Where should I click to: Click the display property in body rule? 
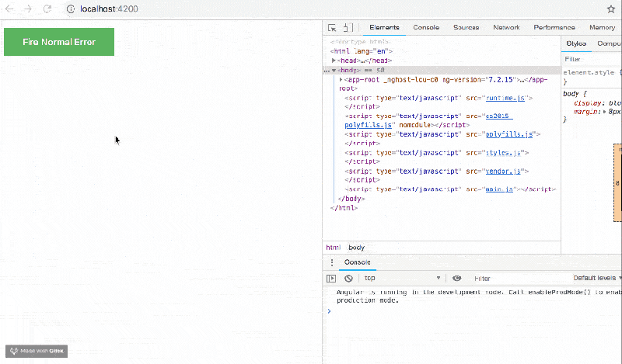tap(588, 103)
